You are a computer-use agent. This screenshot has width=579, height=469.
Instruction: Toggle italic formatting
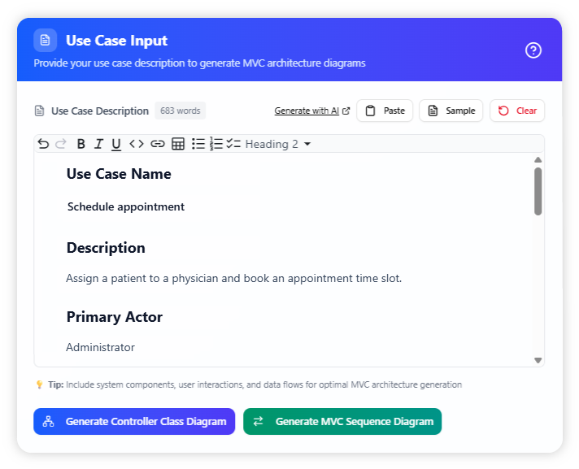pos(98,144)
